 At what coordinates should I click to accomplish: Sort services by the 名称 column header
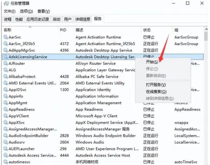pos(7,30)
